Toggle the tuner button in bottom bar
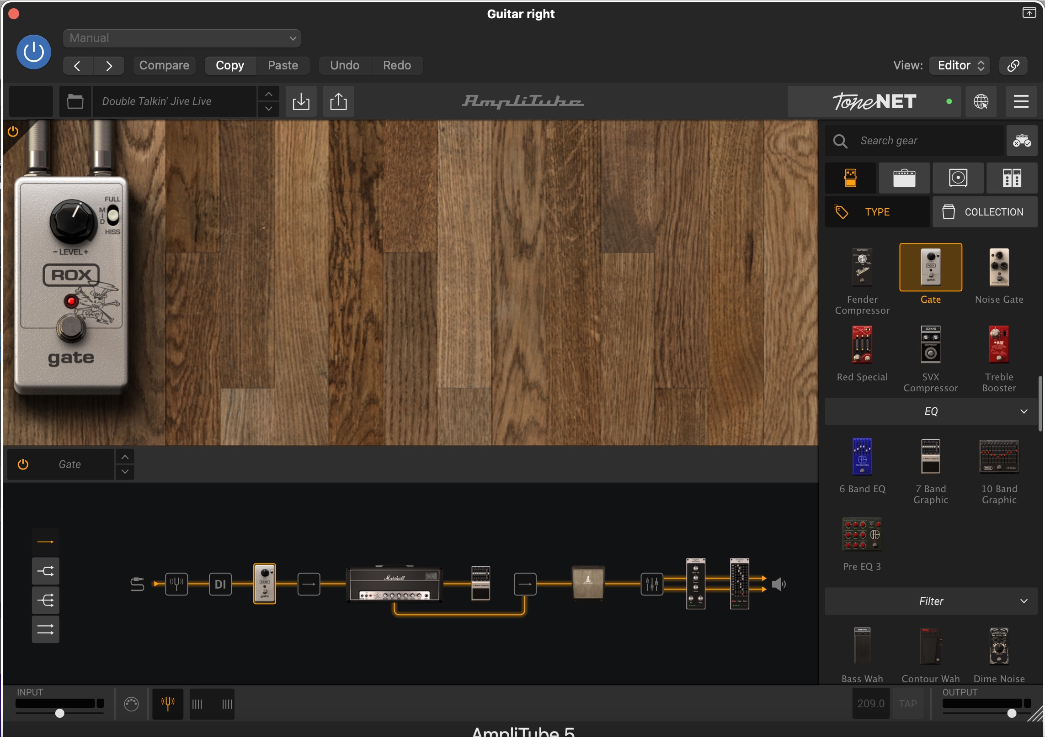The width and height of the screenshot is (1045, 737). click(168, 704)
